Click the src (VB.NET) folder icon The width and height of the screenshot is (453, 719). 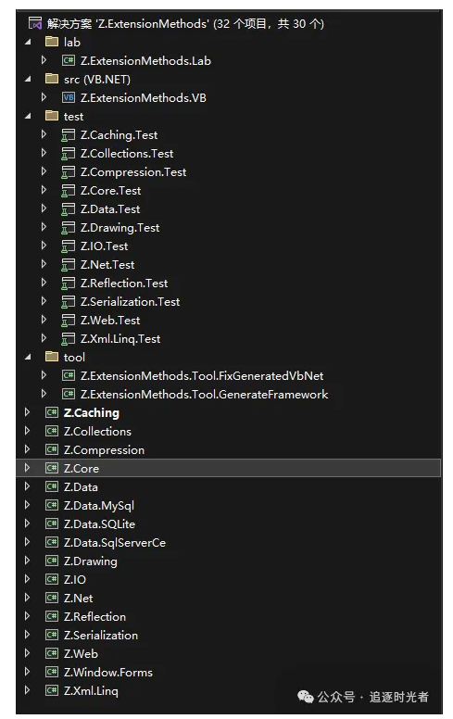pyautogui.click(x=52, y=79)
